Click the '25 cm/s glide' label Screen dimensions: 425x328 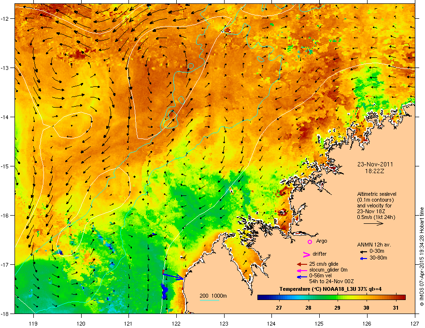(324, 264)
